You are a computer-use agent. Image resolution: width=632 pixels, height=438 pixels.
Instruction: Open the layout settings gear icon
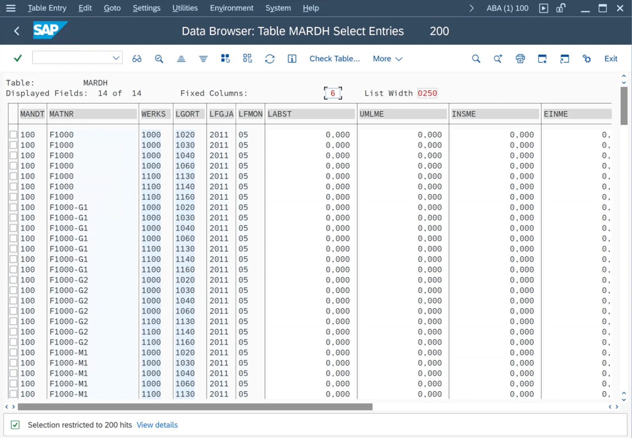point(587,59)
